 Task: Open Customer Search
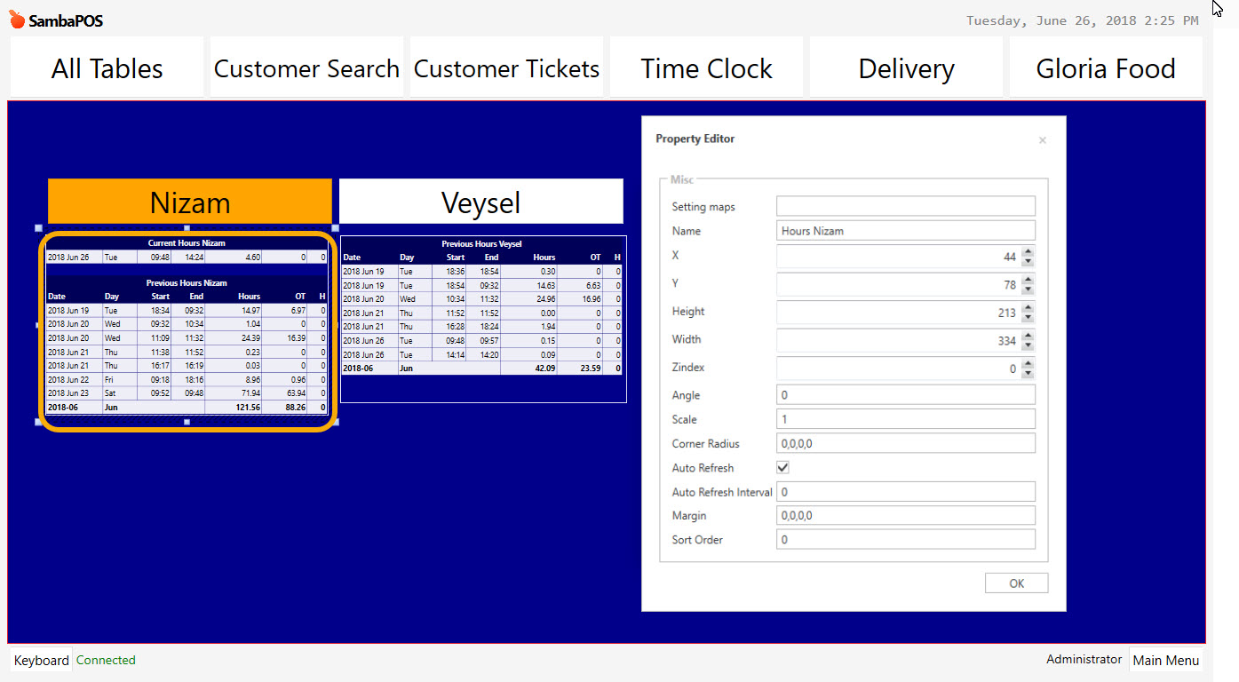tap(306, 67)
